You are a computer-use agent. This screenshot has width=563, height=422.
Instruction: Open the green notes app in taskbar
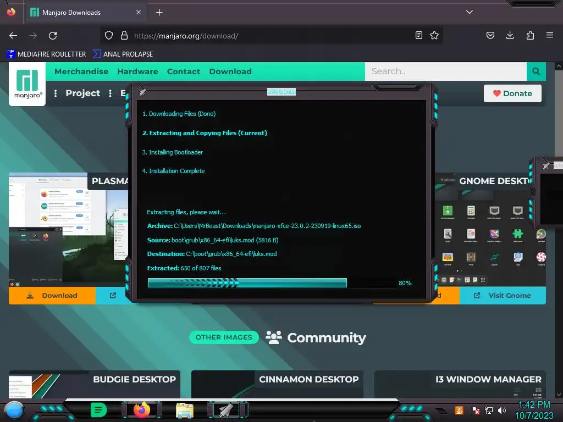(98, 410)
